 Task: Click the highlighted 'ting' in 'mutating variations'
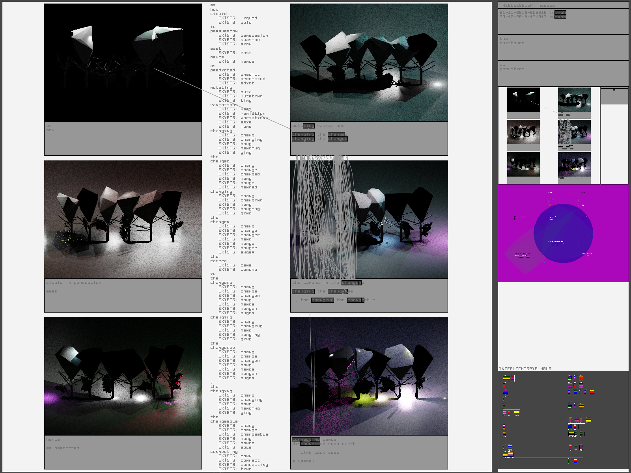[x=309, y=126]
